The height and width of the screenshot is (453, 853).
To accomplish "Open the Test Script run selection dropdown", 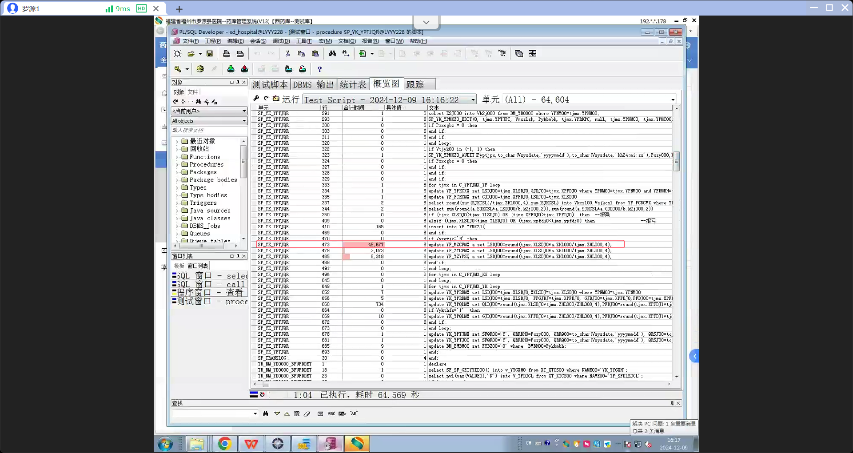I will 473,100.
